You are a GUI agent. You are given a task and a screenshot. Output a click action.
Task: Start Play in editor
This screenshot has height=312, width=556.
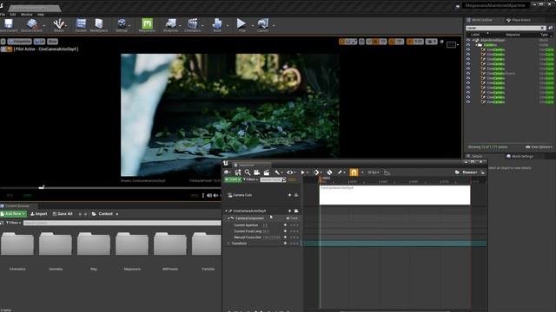tap(242, 24)
